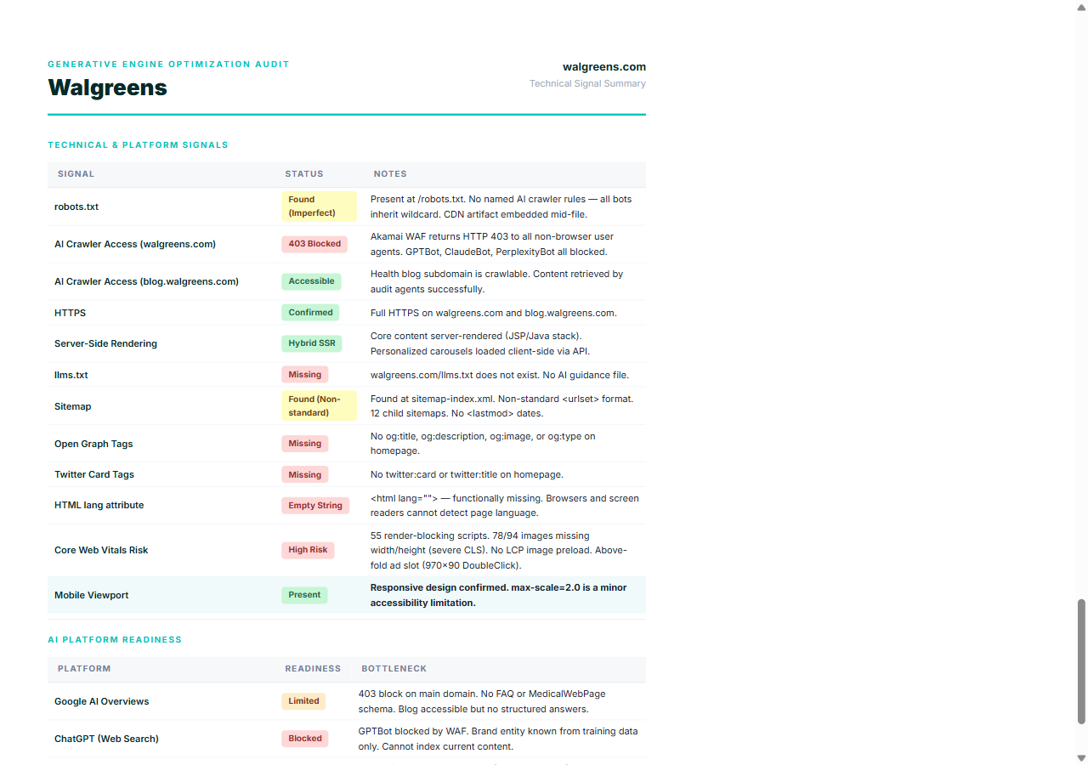Click the Core content server-rendered note
The height and width of the screenshot is (765, 1088).
pyautogui.click(x=480, y=343)
